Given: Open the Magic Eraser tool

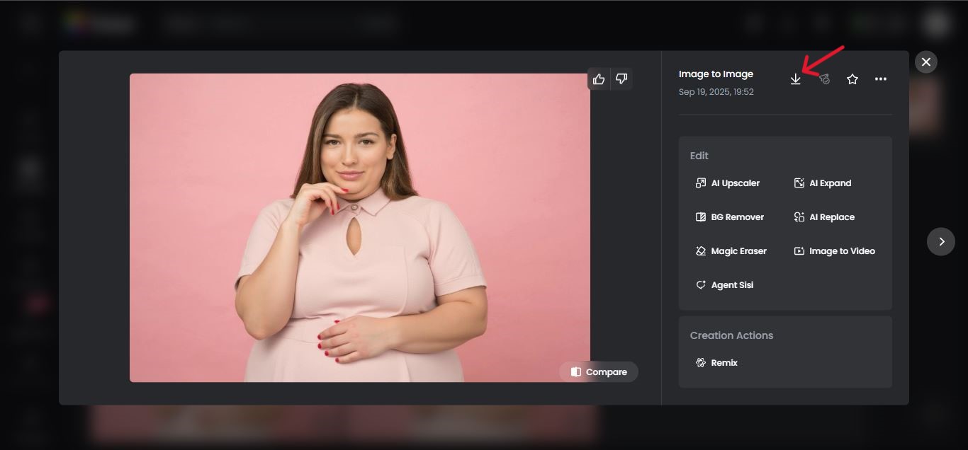Looking at the screenshot, I should [739, 250].
